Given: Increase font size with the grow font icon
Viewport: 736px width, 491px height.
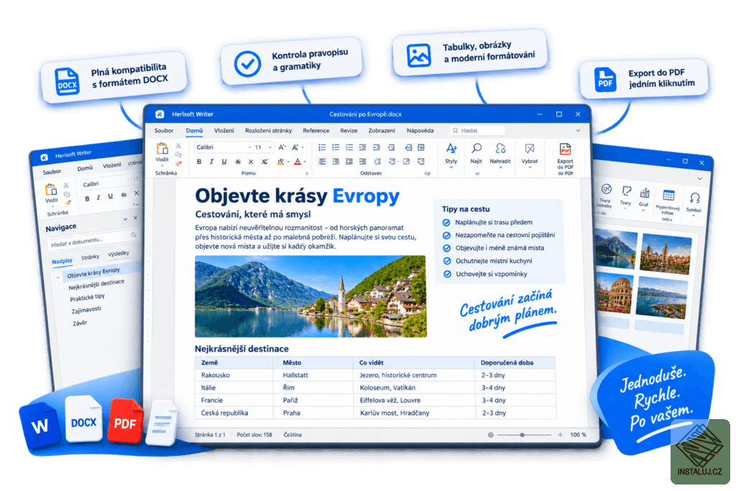Looking at the screenshot, I should pyautogui.click(x=282, y=147).
